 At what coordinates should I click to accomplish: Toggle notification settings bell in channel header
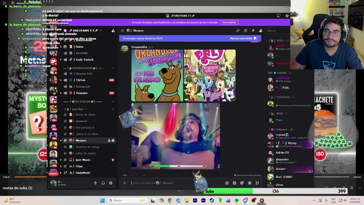click(245, 30)
